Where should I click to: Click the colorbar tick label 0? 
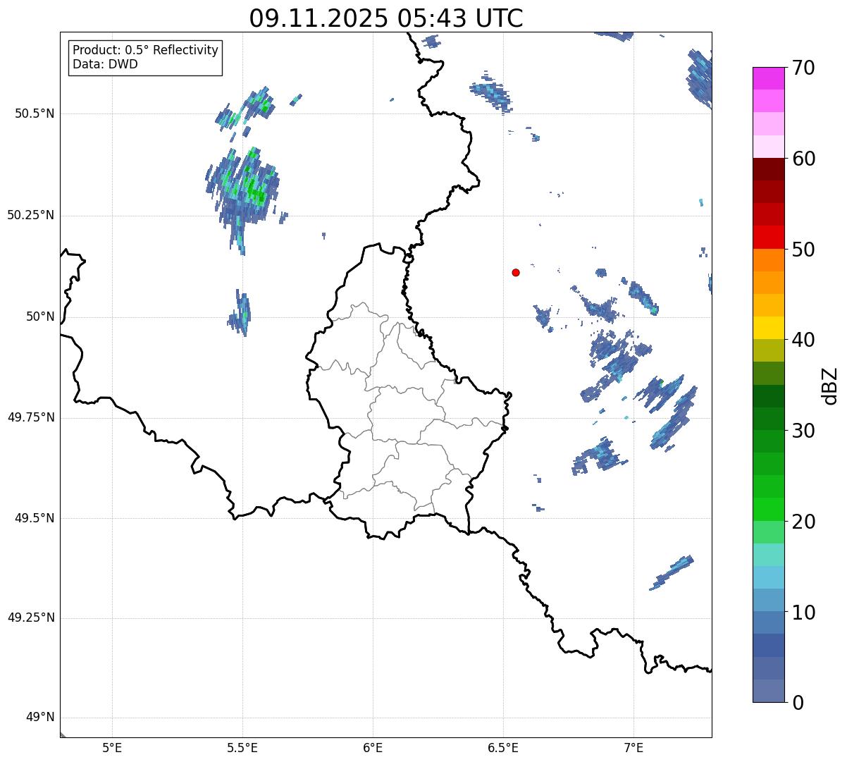point(798,703)
